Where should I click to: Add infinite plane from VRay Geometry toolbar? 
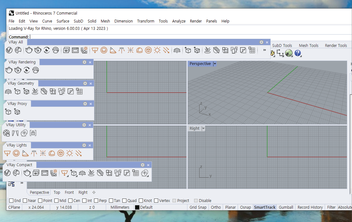(8, 91)
